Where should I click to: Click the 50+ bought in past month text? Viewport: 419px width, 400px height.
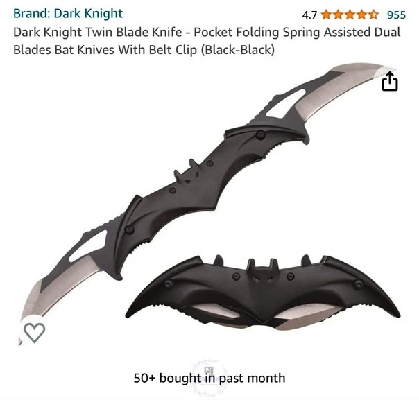[209, 378]
